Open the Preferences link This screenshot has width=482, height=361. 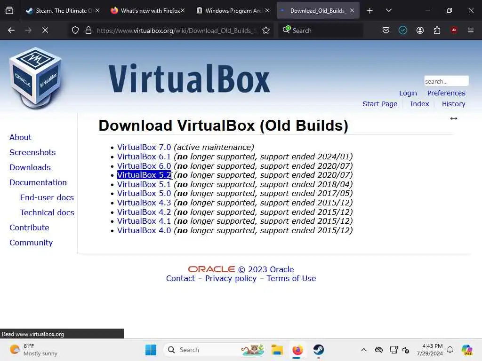pyautogui.click(x=446, y=93)
